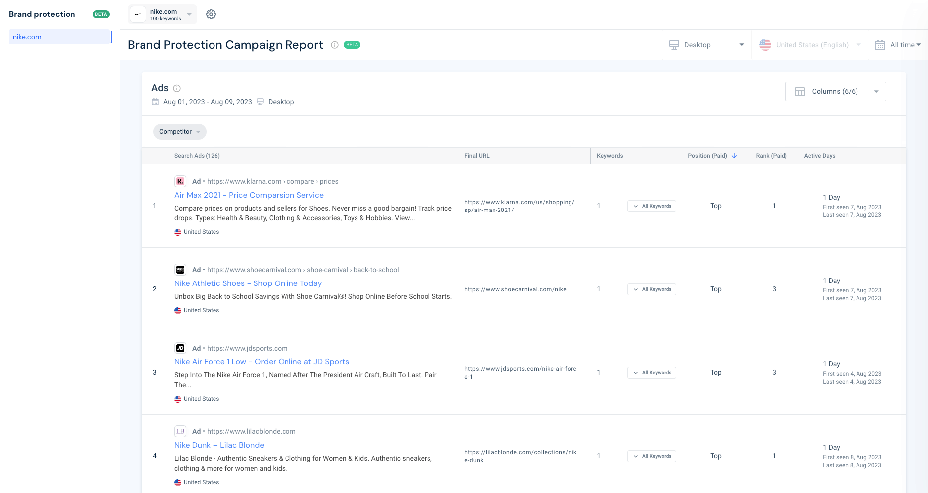Click the Brand protection heading
928x493 pixels.
click(42, 14)
